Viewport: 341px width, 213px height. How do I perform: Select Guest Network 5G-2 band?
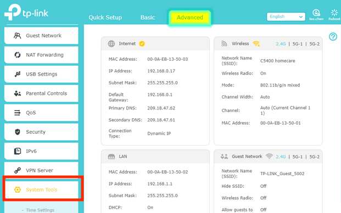315,157
